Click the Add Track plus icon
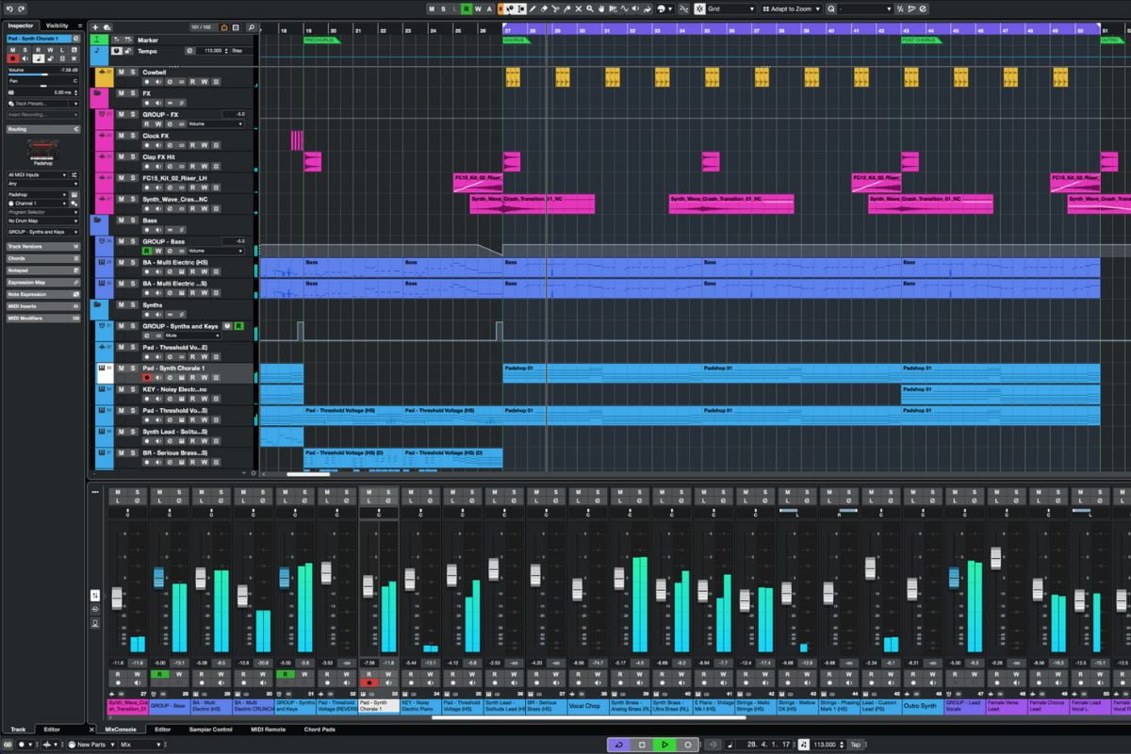This screenshot has width=1131, height=754. pyautogui.click(x=95, y=27)
